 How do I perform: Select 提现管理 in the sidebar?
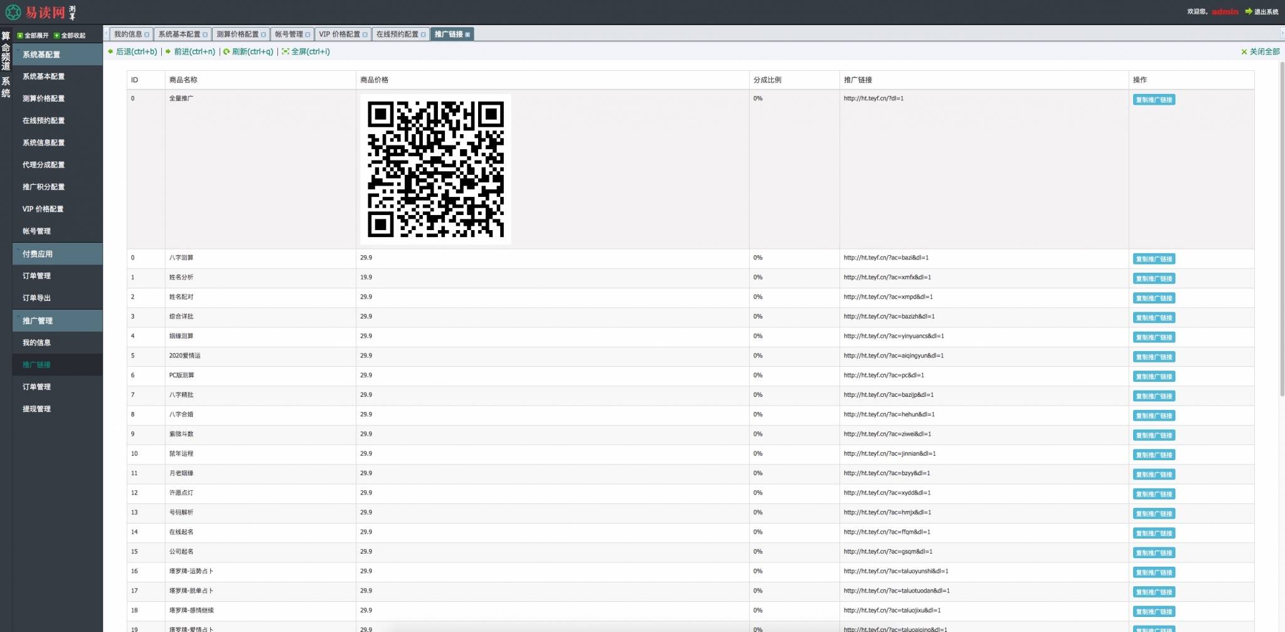pos(36,409)
